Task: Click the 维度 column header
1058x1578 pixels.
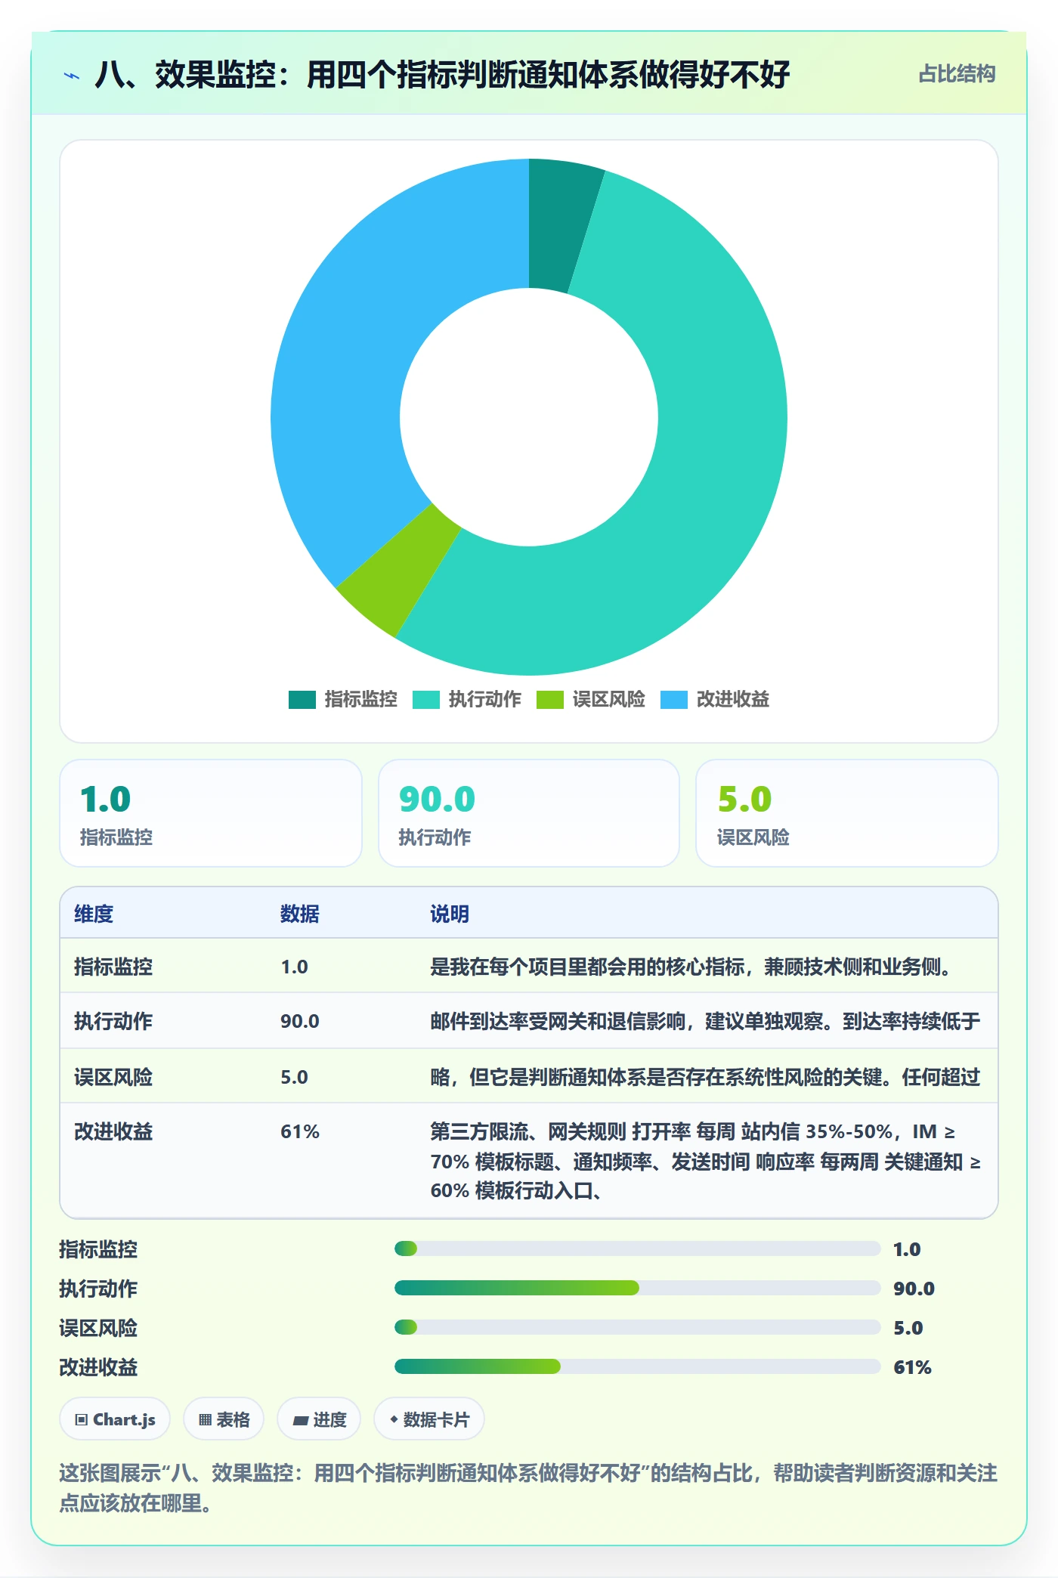Action: click(94, 914)
